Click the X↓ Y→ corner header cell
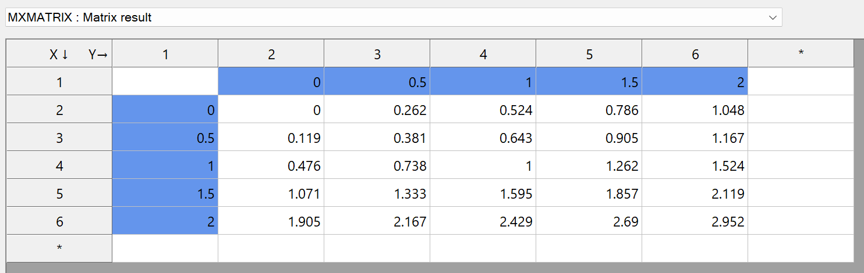The width and height of the screenshot is (864, 273). (x=59, y=54)
